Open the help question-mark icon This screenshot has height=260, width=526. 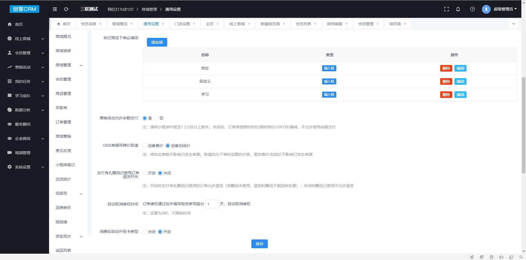pos(473,9)
